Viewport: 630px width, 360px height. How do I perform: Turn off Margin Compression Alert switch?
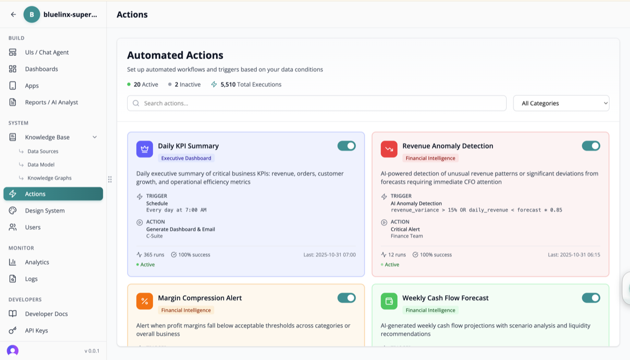point(346,298)
